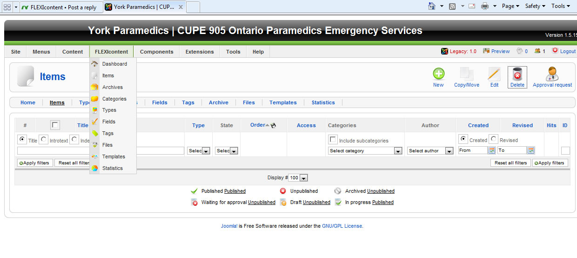Open the Select author dropdown
This screenshot has height=258, width=577.
click(x=430, y=151)
